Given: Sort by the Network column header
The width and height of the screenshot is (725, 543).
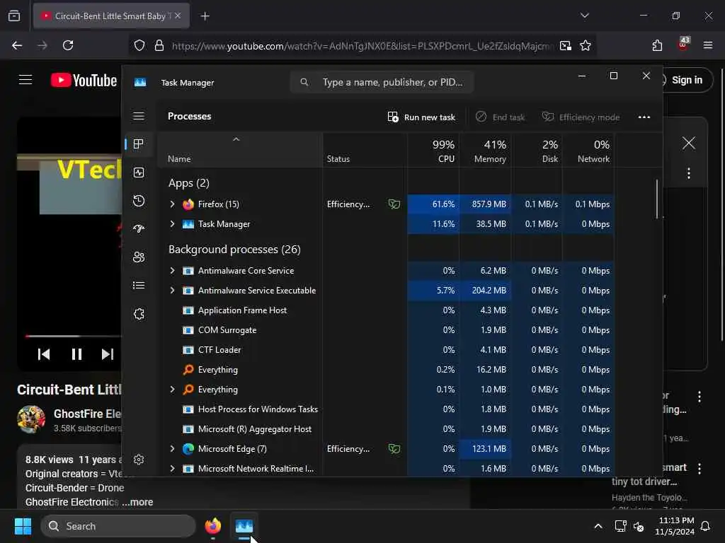Looking at the screenshot, I should [588, 151].
